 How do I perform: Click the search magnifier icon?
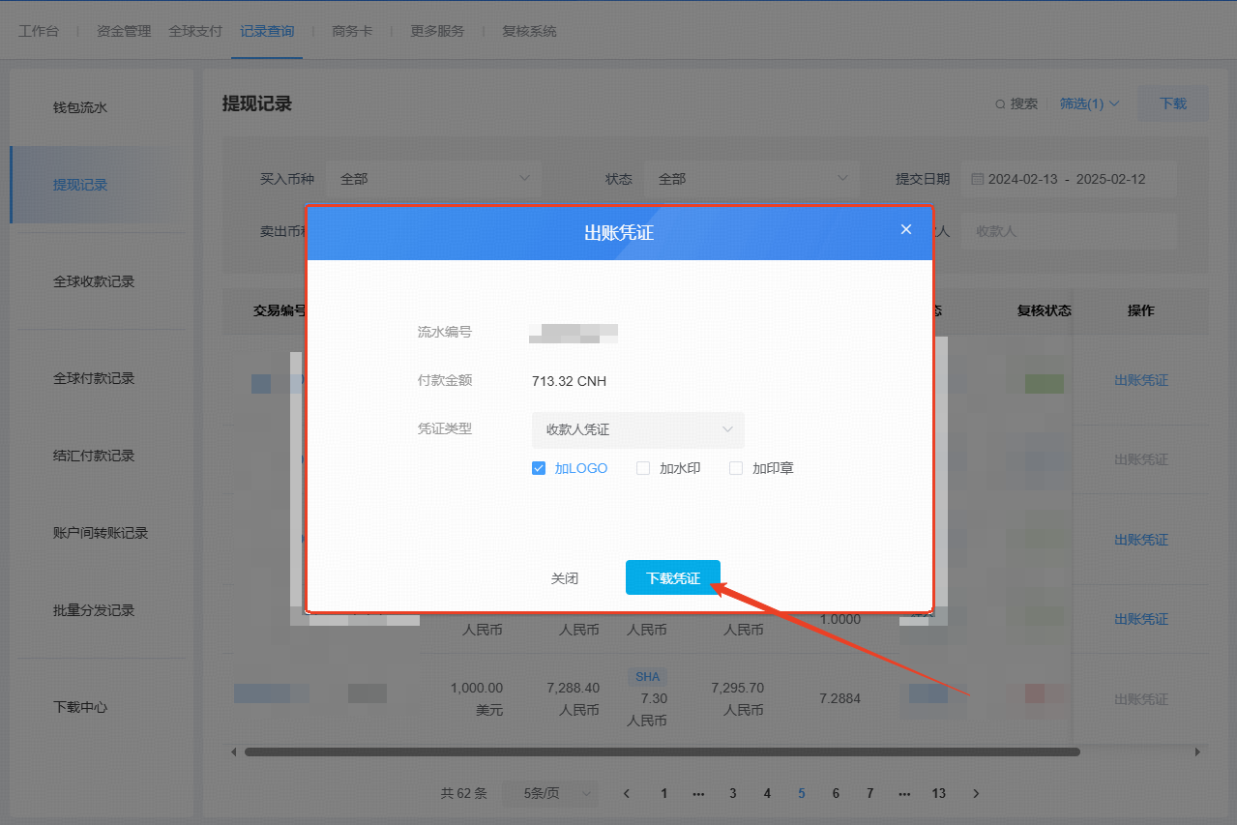tap(1000, 104)
